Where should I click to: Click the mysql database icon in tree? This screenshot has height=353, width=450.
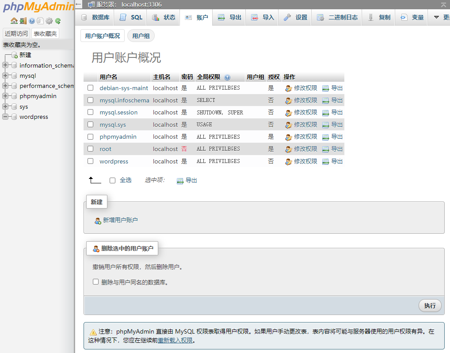point(14,76)
